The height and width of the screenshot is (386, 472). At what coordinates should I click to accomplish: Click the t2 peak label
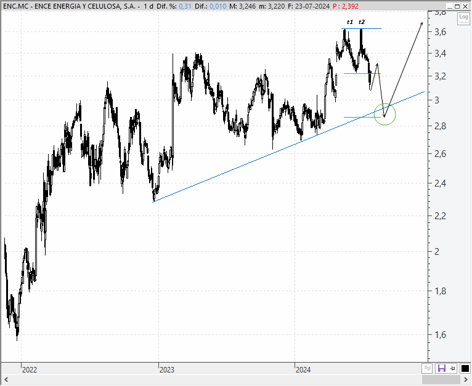coord(362,22)
